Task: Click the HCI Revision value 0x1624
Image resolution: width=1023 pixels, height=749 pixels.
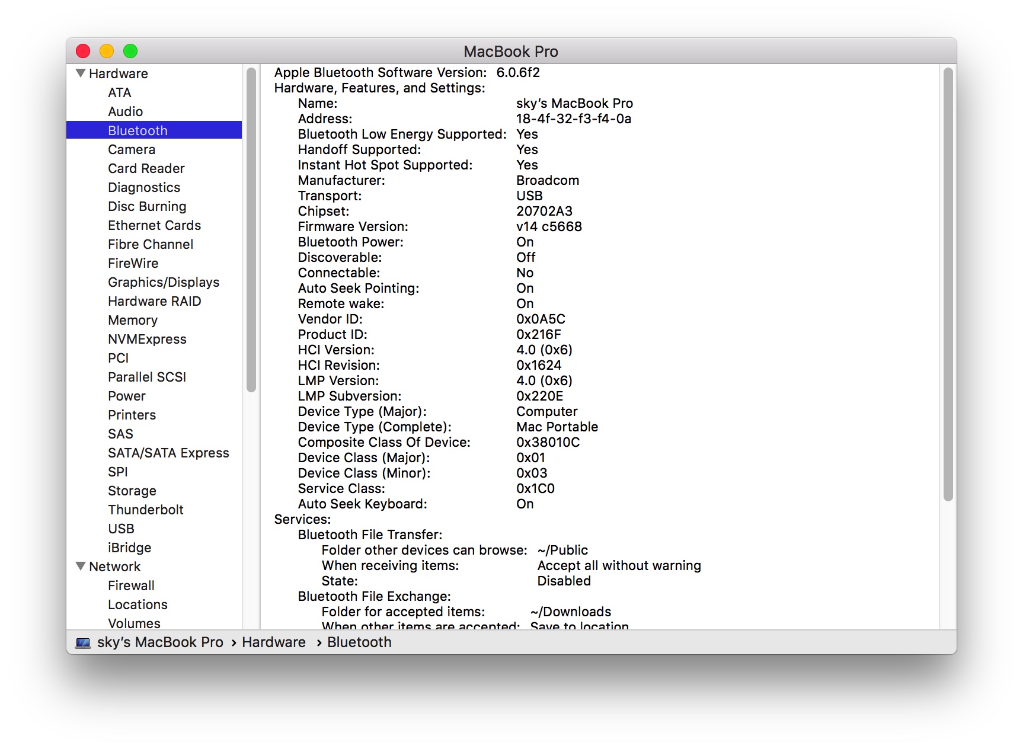Action: click(x=539, y=365)
